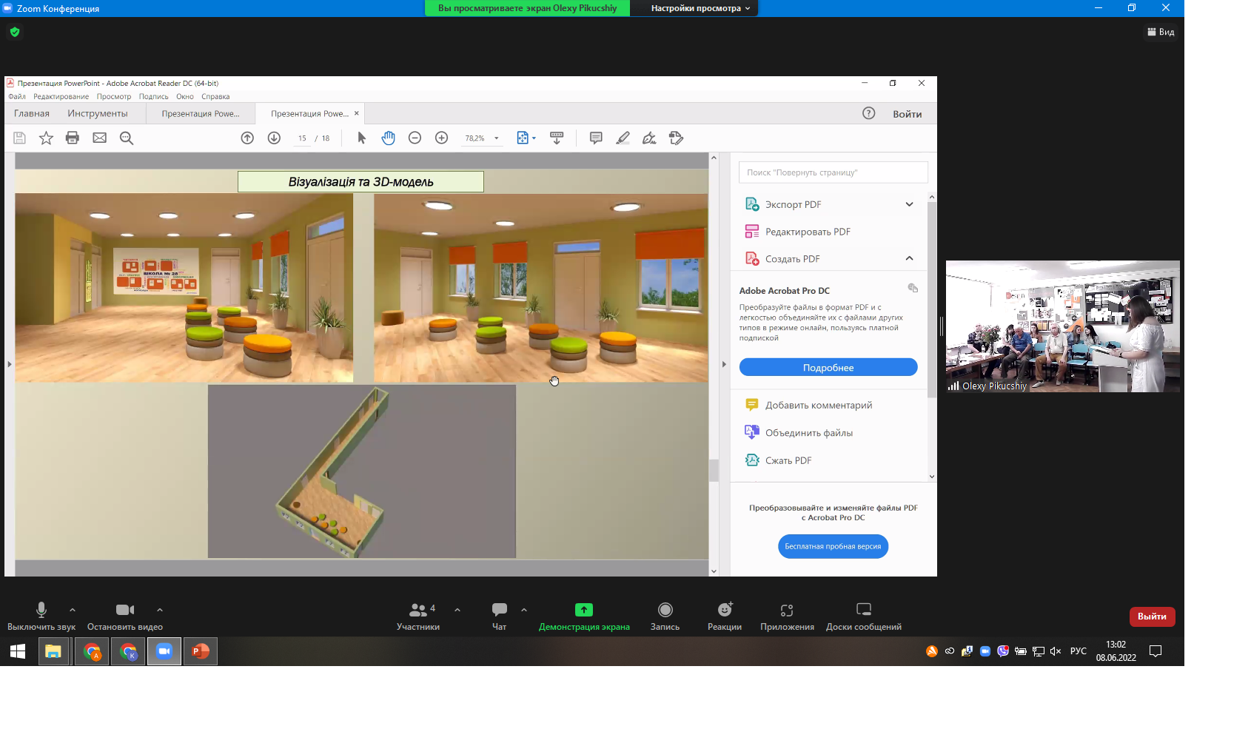Click the document vertical scrollbar thumb

pos(714,471)
